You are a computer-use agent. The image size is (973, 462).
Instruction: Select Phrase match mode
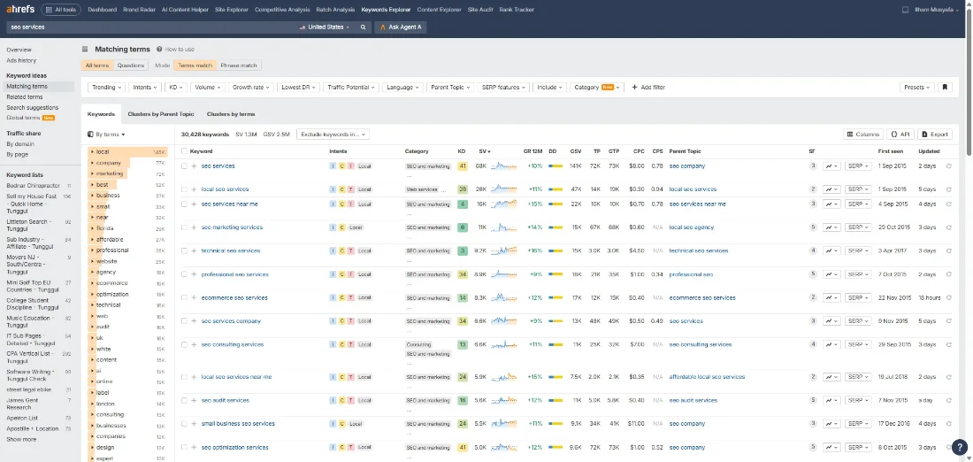[x=239, y=65]
